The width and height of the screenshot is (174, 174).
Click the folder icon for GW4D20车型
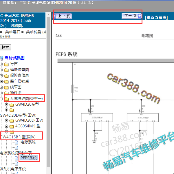(12, 105)
